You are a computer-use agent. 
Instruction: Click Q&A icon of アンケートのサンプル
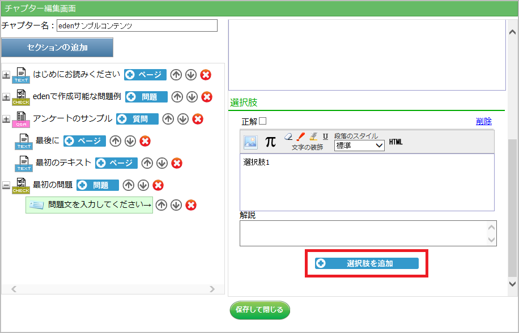tap(21, 119)
